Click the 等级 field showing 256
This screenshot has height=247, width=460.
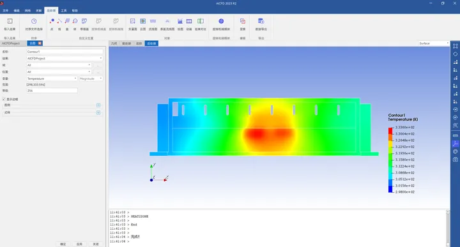(52, 91)
